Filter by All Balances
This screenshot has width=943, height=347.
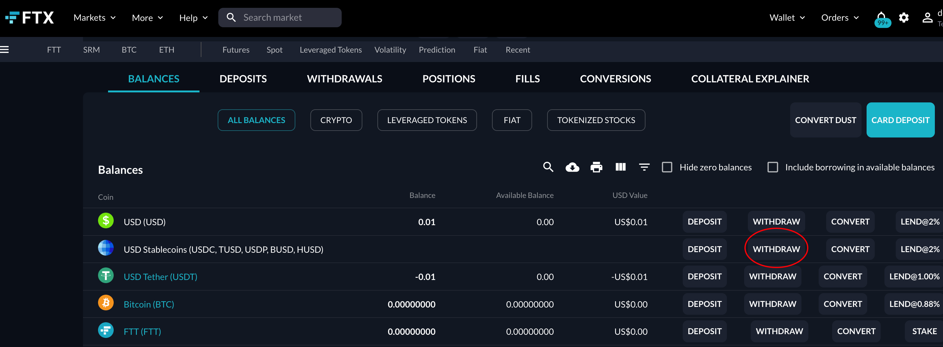tap(256, 120)
